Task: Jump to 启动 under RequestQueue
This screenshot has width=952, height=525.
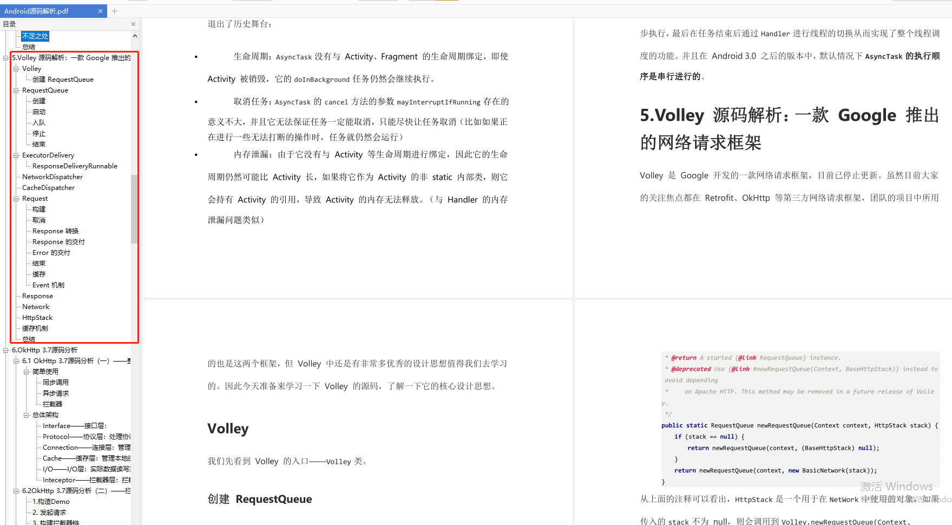Action: [x=39, y=112]
